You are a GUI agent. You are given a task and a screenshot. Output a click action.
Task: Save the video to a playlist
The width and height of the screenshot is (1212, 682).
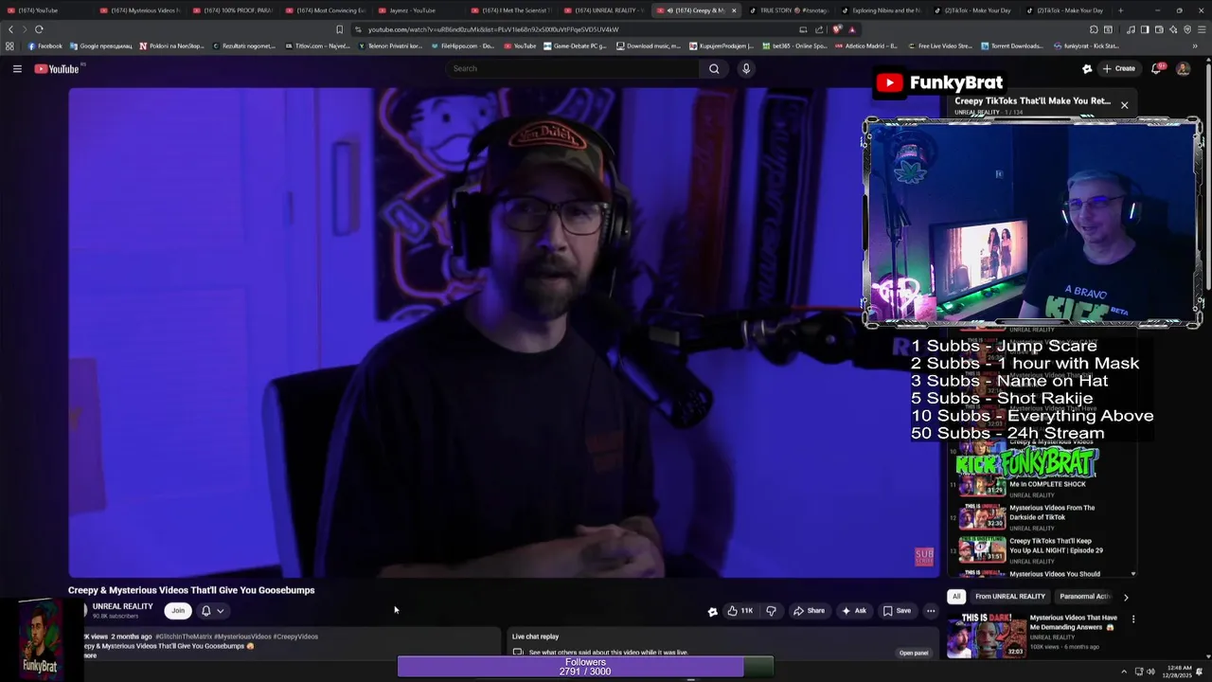pos(897,611)
